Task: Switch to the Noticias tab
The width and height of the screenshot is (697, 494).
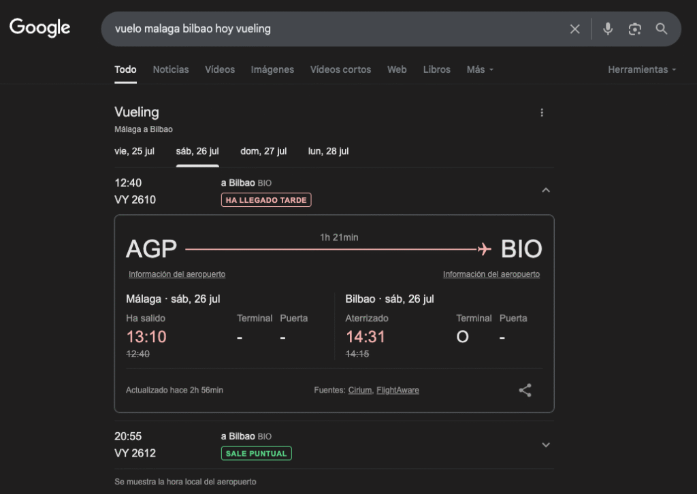Action: click(x=171, y=70)
